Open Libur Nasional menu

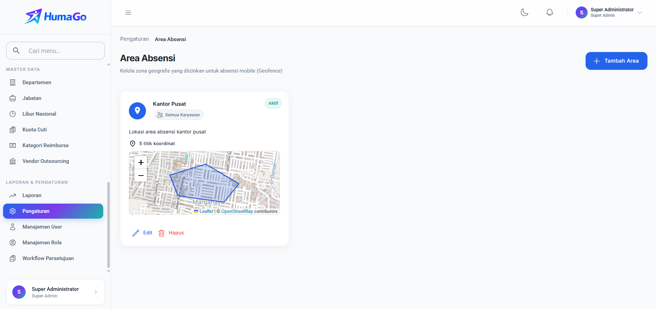click(53, 114)
